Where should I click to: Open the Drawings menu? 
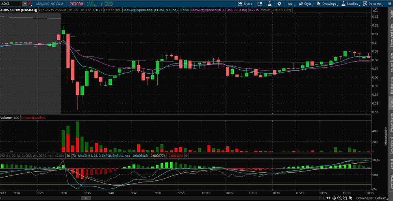[x=327, y=4]
